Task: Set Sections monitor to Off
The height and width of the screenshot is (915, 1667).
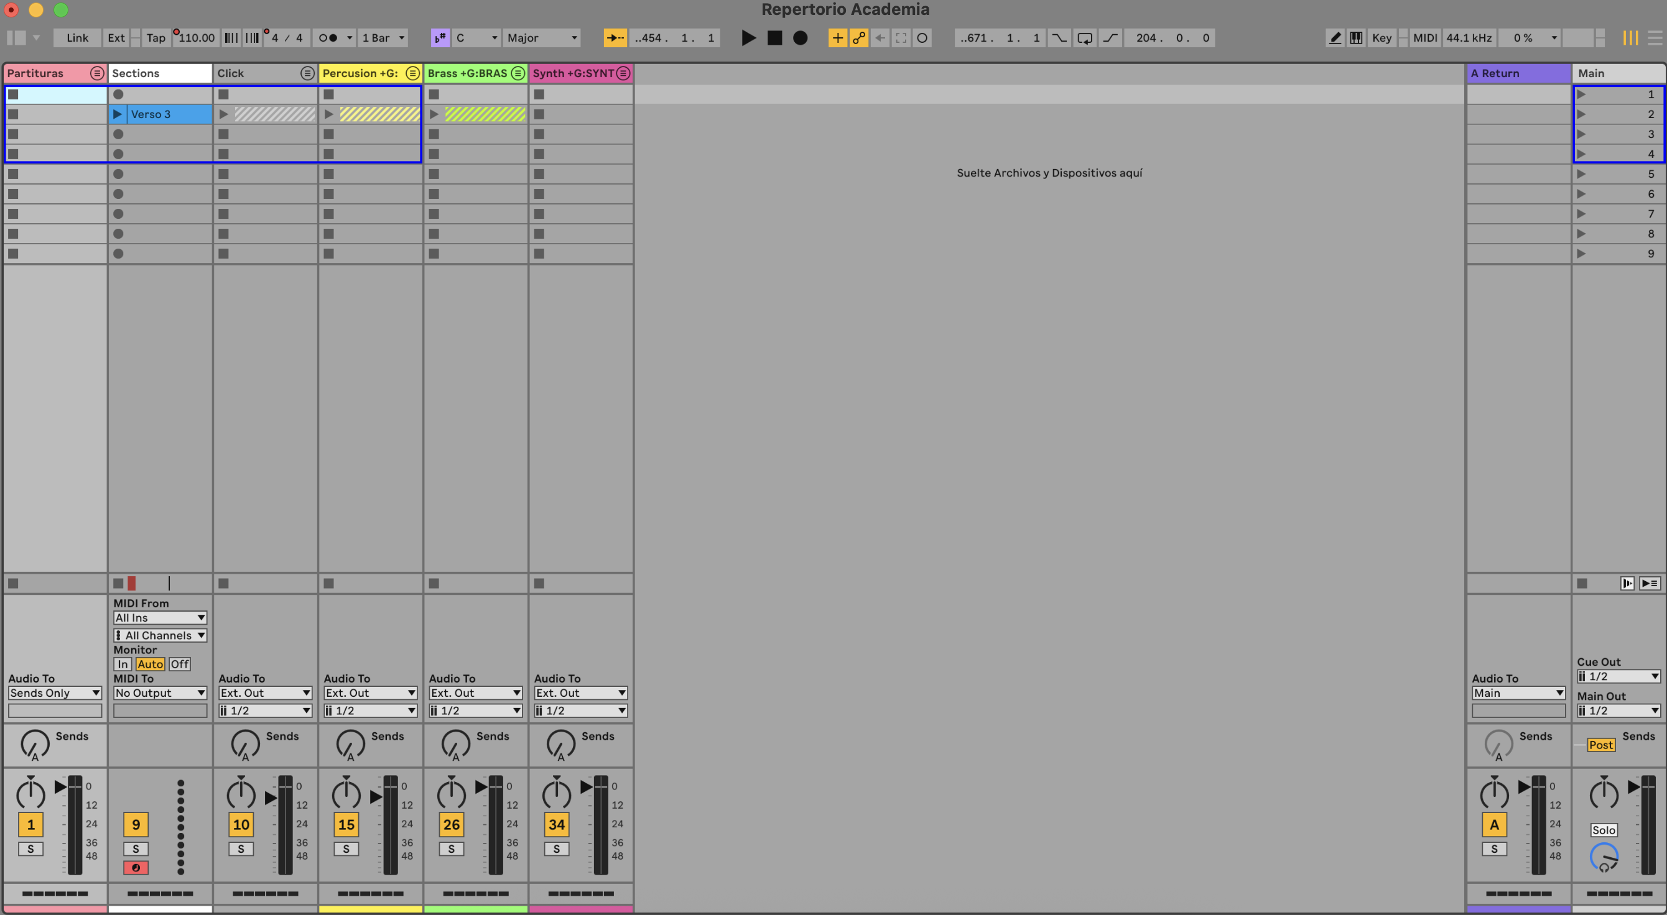Action: pos(179,664)
